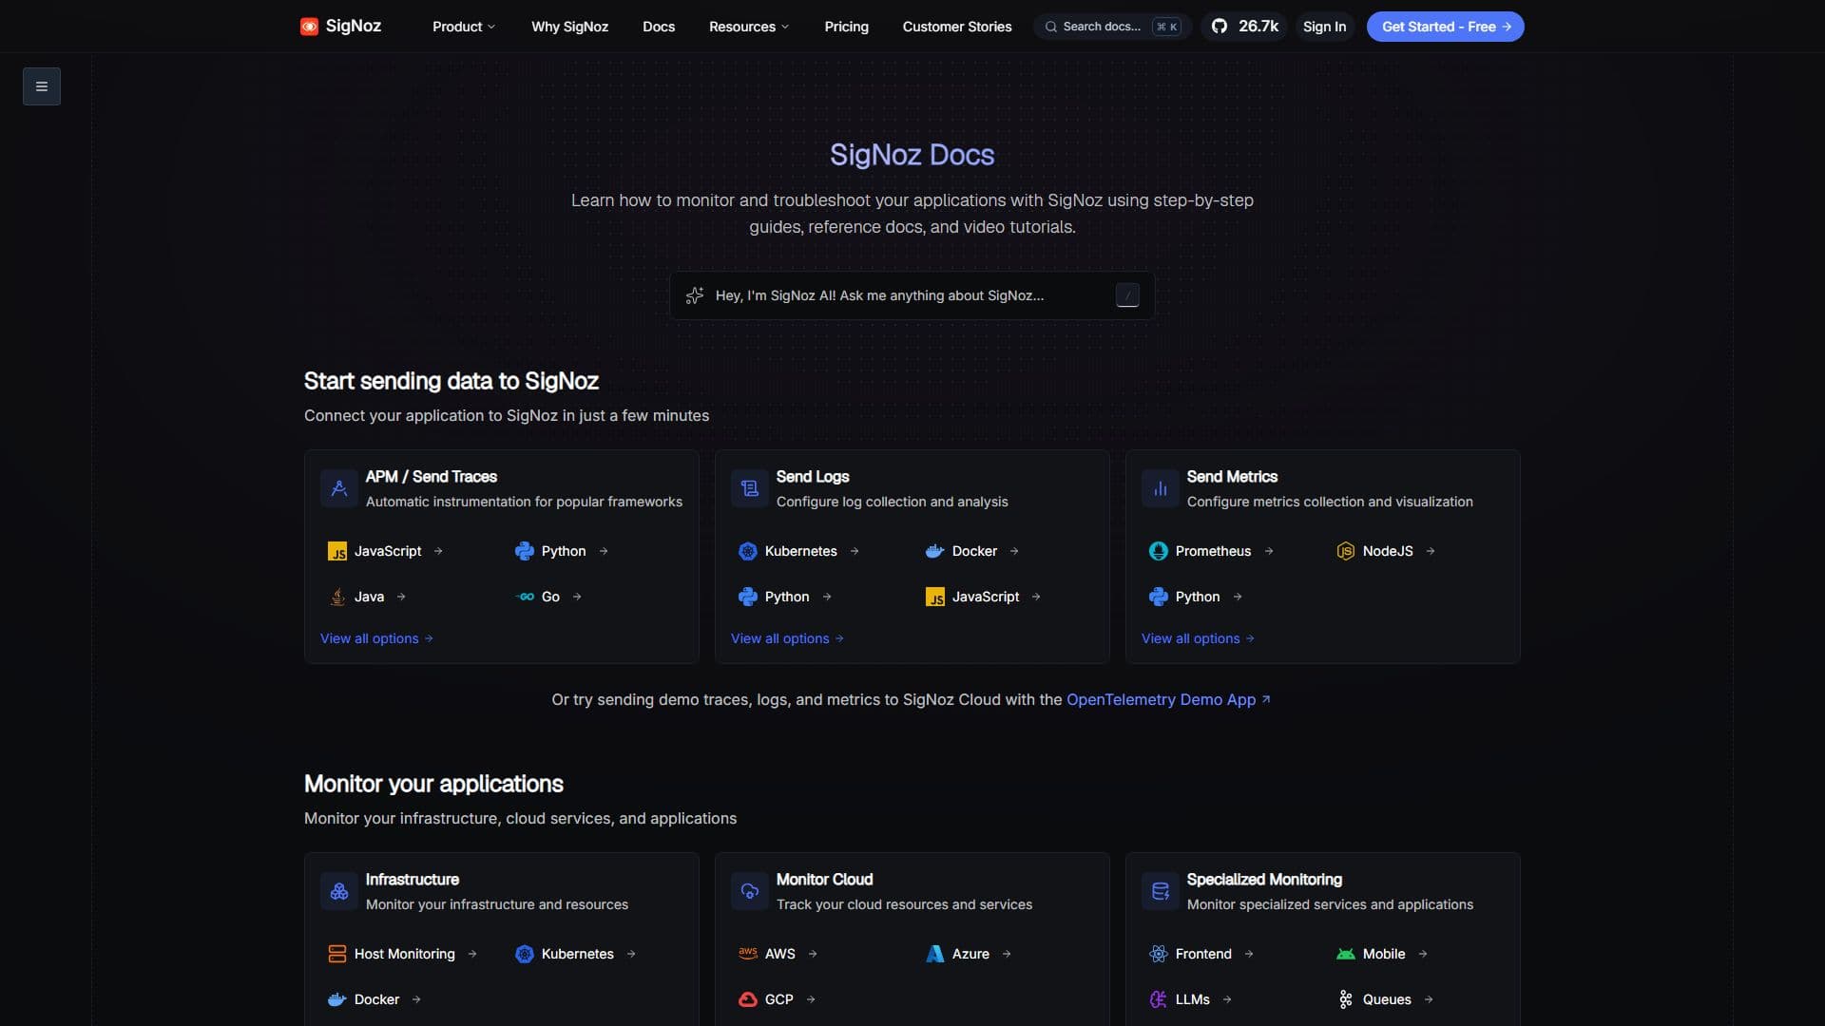Click the Kubernetes icon in Send Logs
Viewport: 1825px width, 1026px height.
(x=748, y=551)
